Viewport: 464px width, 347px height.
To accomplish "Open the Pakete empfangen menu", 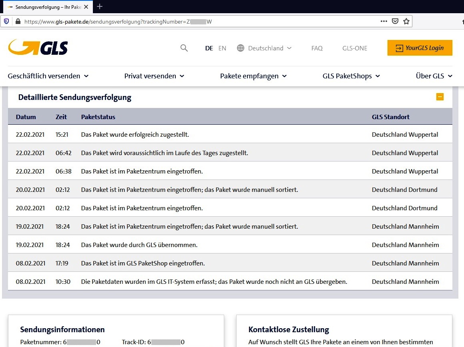I will 253,76.
